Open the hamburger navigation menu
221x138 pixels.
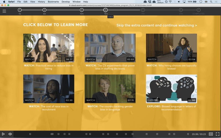point(4,11)
